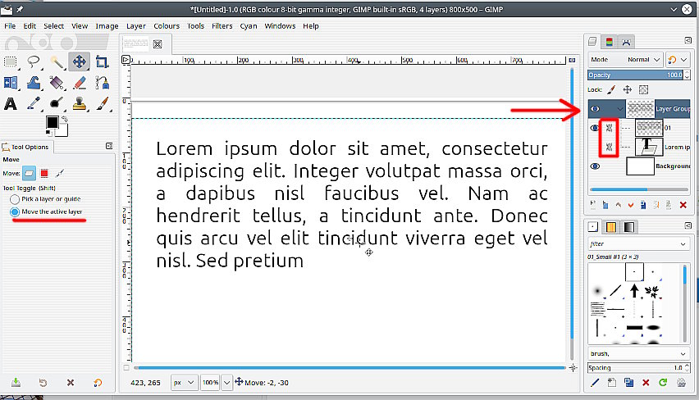Select the Bucket Fill tool
Viewport: 699px width, 400px height.
pos(57,83)
